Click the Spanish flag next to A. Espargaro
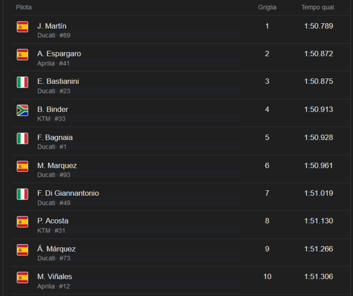Viewport: 353px width, 296px height. tap(22, 54)
